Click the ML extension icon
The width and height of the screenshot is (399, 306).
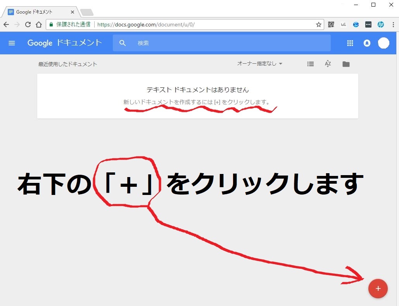coord(343,24)
